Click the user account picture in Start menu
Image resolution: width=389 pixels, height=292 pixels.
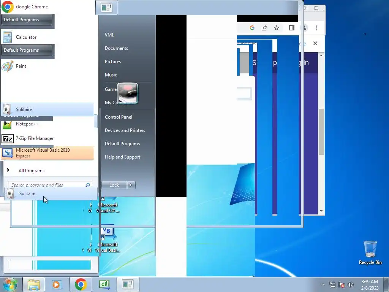(128, 94)
